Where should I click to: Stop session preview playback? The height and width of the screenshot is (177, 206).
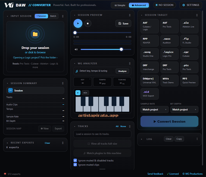[88, 23]
